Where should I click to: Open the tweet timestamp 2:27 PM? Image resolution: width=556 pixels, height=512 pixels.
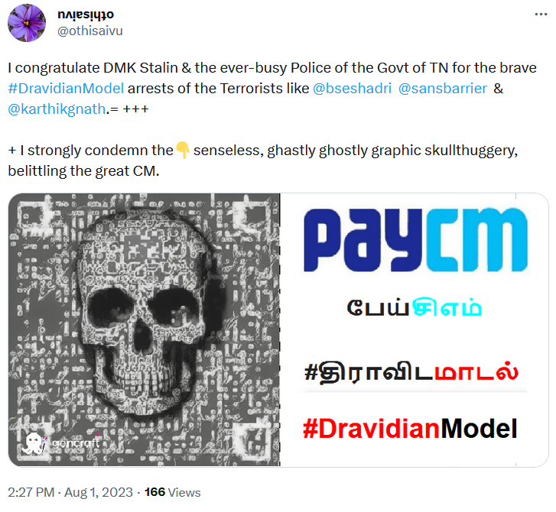(x=31, y=492)
